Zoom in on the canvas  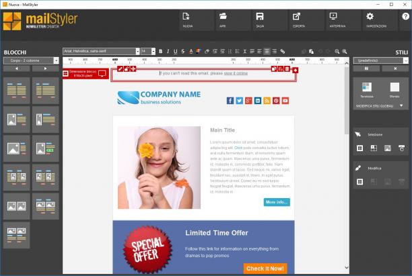[345, 52]
